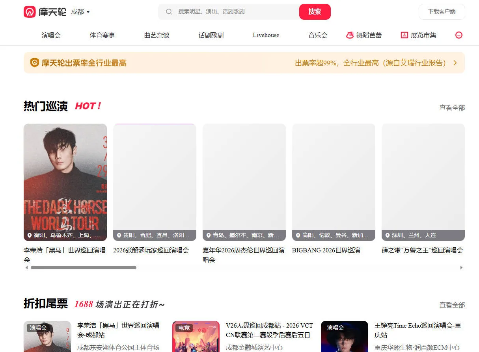The height and width of the screenshot is (352, 479).
Task: Click title 2026张韶涵玩家巡回演唱会
Action: coord(151,250)
